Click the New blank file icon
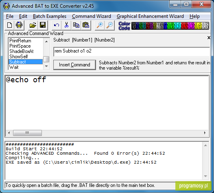The width and height of the screenshot is (214, 193). (x=9, y=25)
